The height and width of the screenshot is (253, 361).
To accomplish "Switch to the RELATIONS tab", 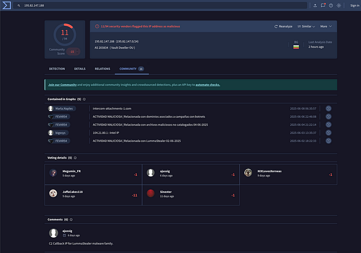I will point(103,69).
